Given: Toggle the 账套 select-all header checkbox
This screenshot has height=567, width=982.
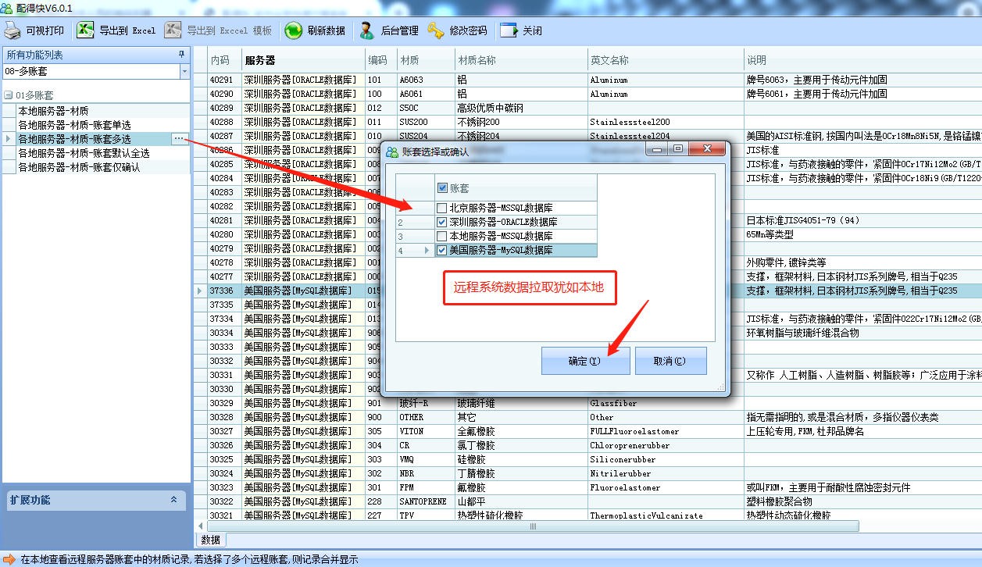Looking at the screenshot, I should point(442,188).
